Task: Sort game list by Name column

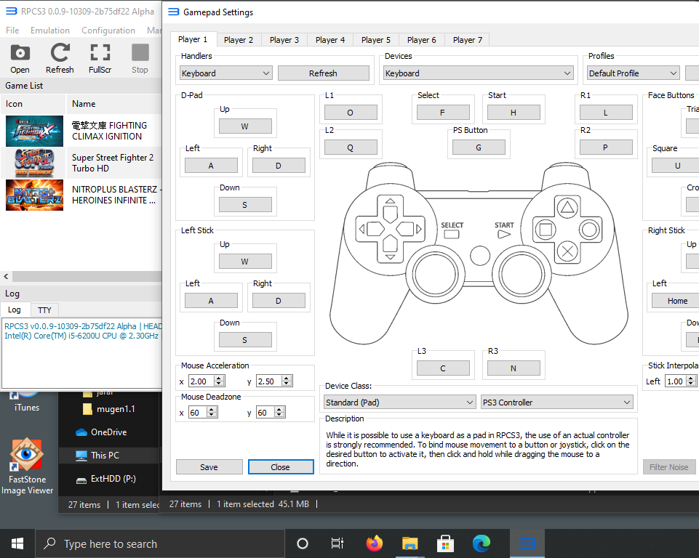Action: pyautogui.click(x=113, y=103)
